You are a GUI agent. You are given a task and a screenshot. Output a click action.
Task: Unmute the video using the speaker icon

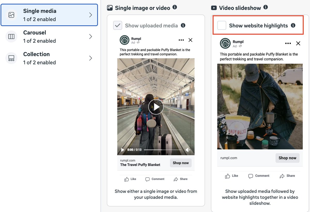pyautogui.click(x=188, y=150)
